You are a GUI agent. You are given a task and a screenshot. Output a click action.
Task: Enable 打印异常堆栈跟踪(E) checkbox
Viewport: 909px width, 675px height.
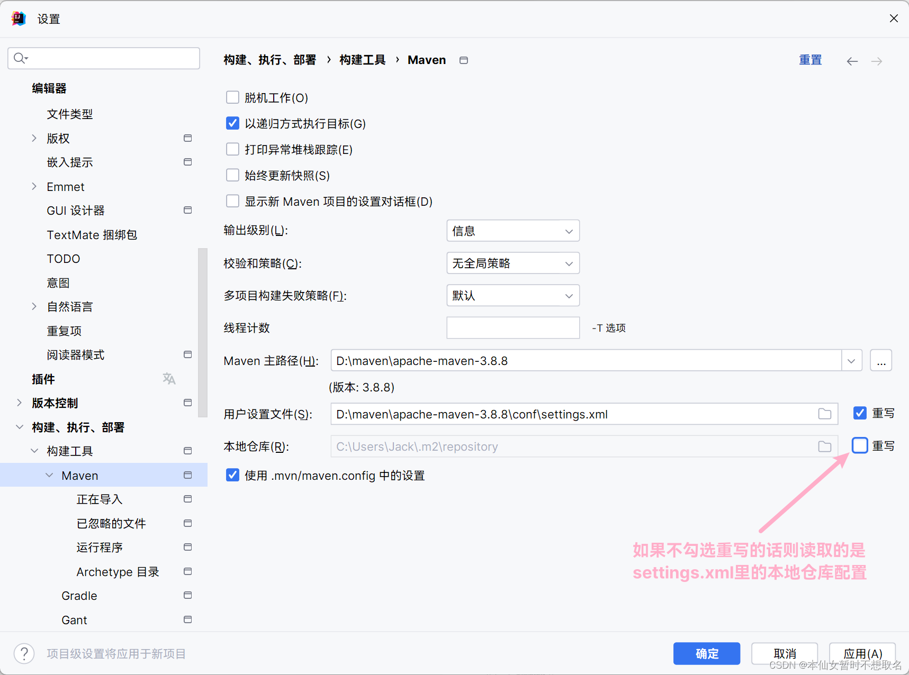point(232,149)
